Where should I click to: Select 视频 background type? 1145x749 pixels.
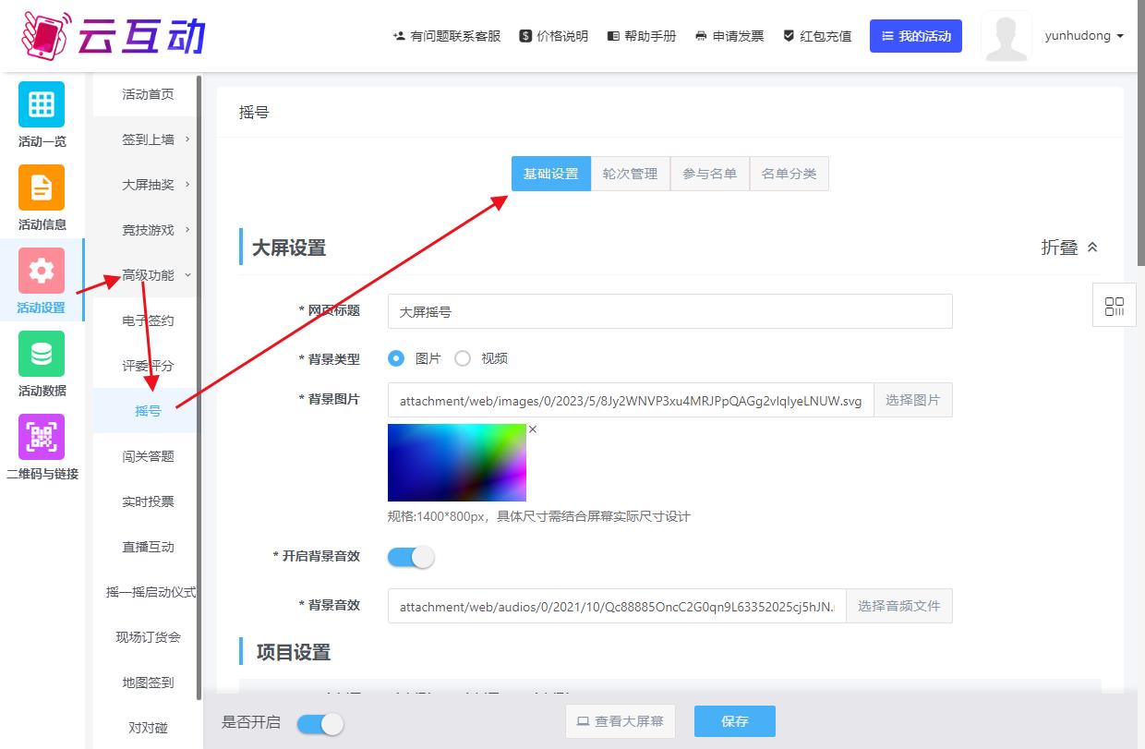[x=463, y=358]
